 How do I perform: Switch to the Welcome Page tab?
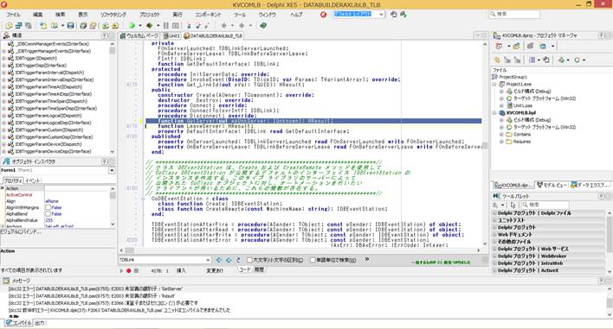pos(139,35)
